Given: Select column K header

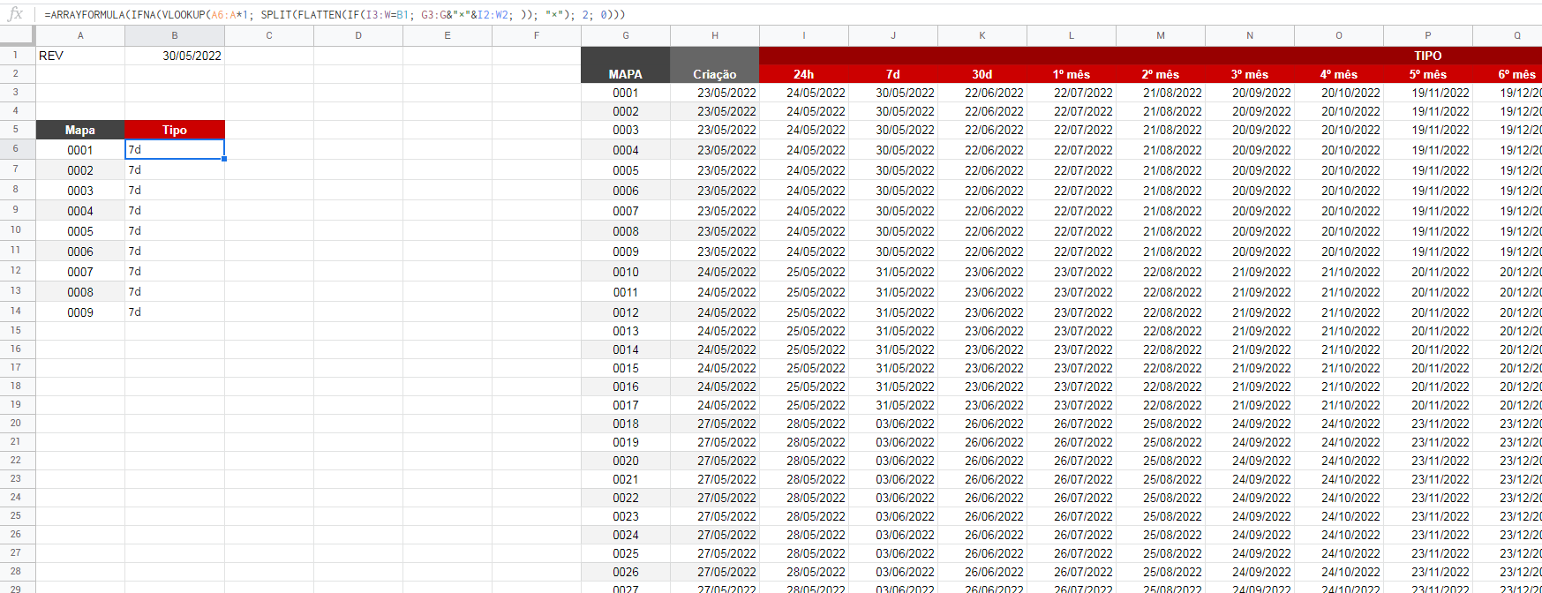Looking at the screenshot, I should point(982,35).
